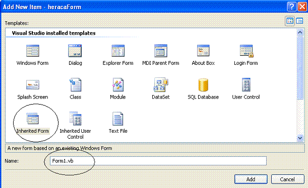Select the Splash Screen template icon
The image size is (308, 188).
point(33,84)
